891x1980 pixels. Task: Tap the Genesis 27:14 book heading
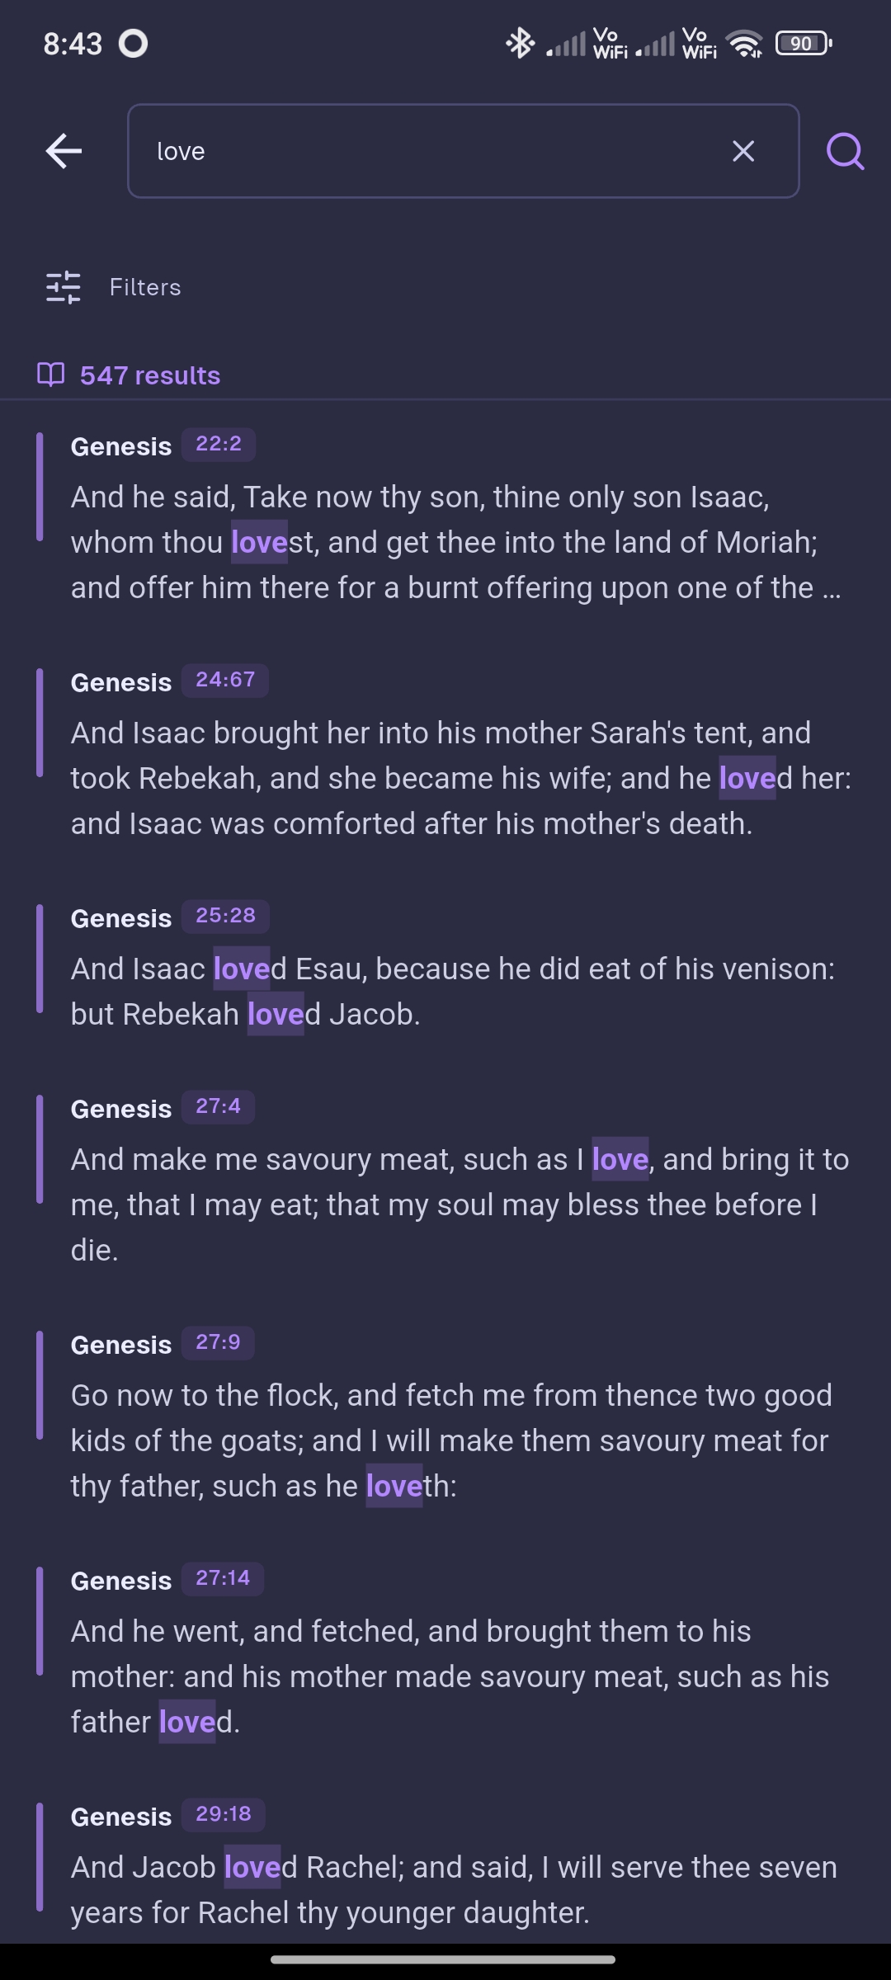pyautogui.click(x=120, y=1580)
